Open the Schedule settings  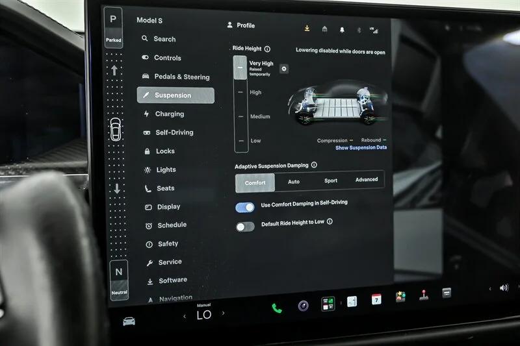pyautogui.click(x=166, y=225)
